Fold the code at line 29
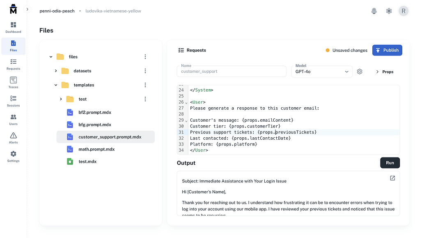 click(186, 121)
